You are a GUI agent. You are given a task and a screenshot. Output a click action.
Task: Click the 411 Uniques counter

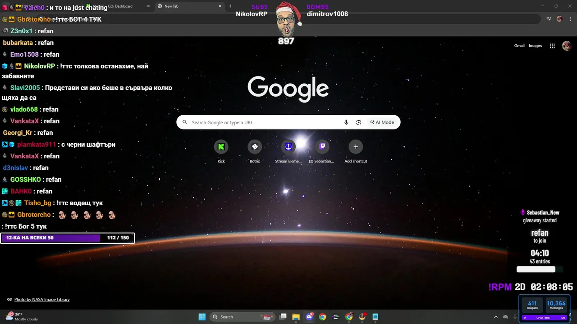click(x=532, y=305)
